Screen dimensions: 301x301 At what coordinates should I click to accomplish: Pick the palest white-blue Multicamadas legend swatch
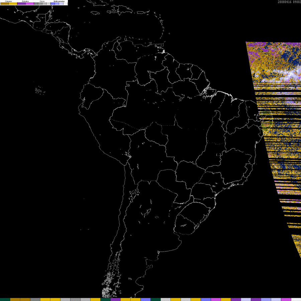(66, 3)
